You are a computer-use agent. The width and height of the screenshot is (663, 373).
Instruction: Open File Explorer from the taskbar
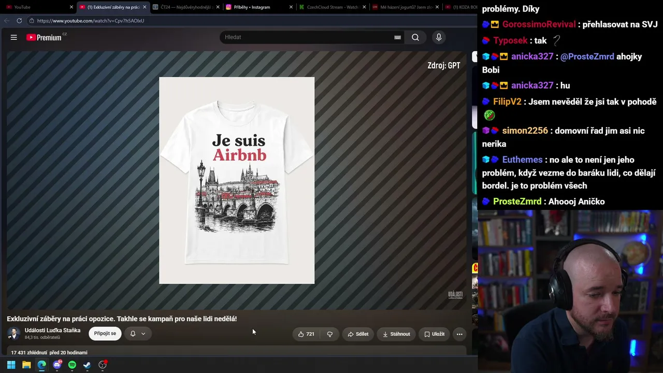[x=26, y=365]
